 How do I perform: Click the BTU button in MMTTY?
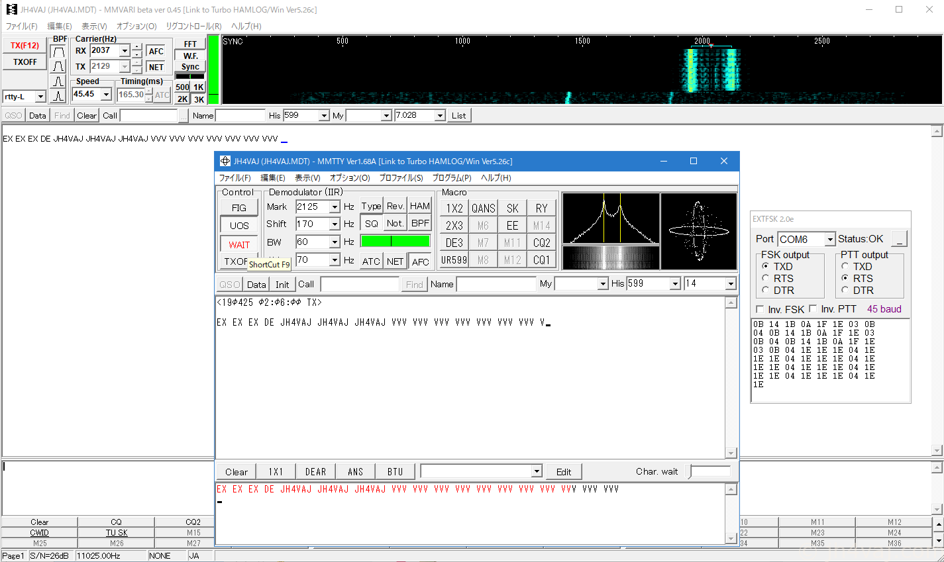395,472
